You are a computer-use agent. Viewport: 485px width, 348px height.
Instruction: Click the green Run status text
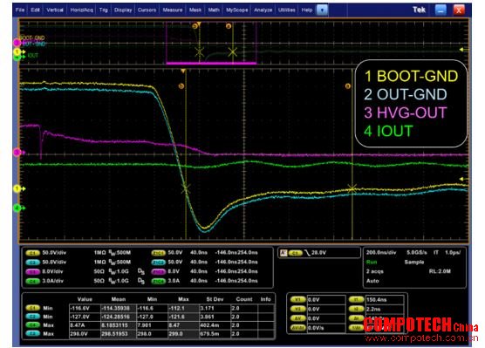point(372,262)
